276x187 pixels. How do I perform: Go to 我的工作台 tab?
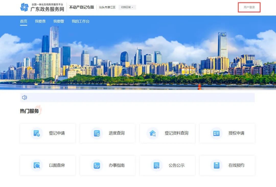(80, 21)
